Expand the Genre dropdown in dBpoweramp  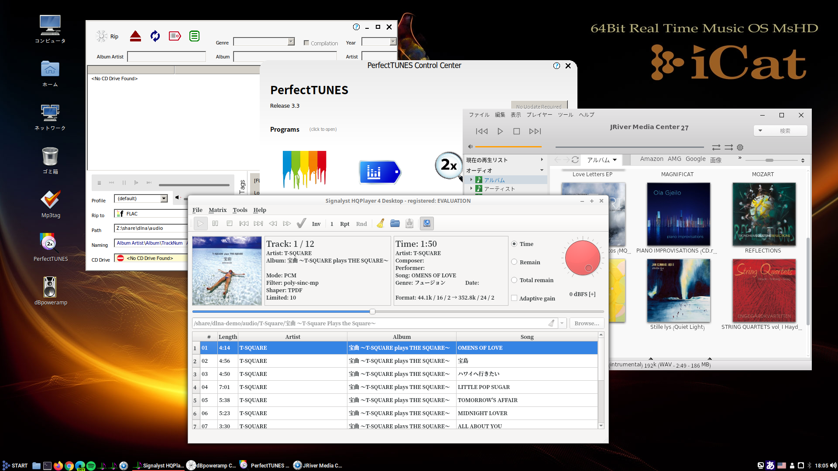click(291, 41)
